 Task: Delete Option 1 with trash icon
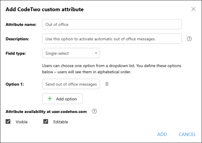107,84
